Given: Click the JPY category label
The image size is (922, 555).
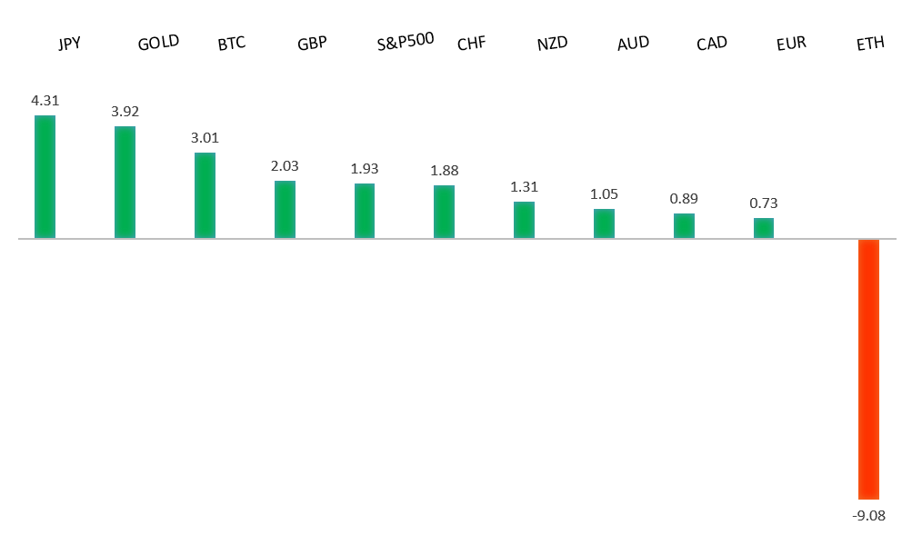Looking at the screenshot, I should 69,44.
